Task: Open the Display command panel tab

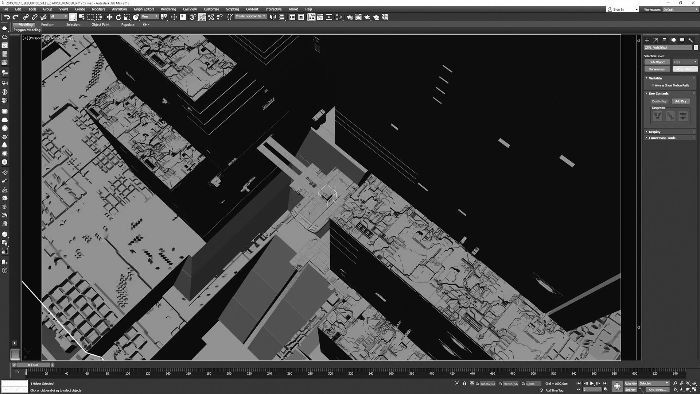Action: coord(682,40)
